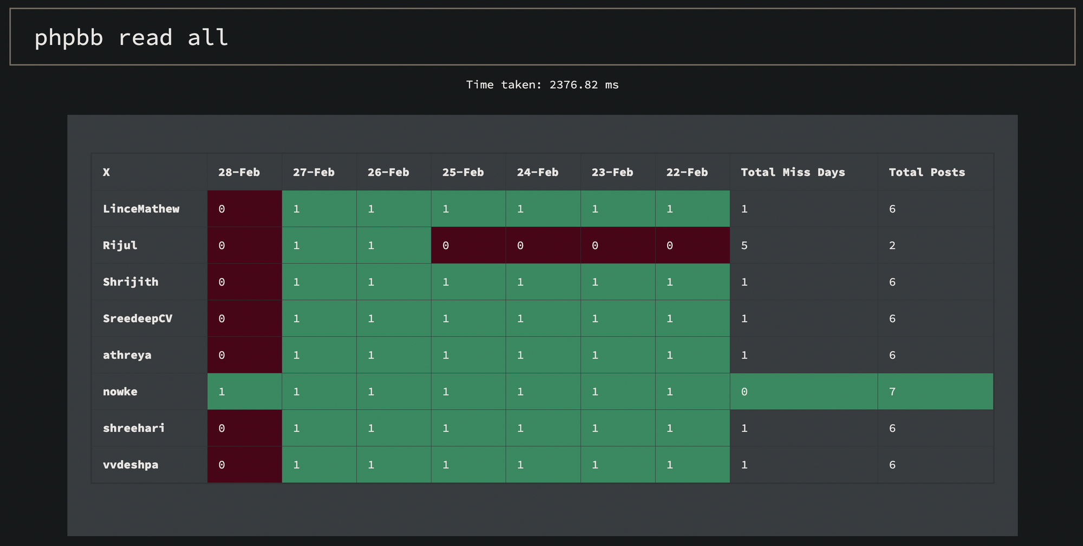1083x546 pixels.
Task: Click Shrijith's Total Miss Days value 1
Action: [804, 282]
